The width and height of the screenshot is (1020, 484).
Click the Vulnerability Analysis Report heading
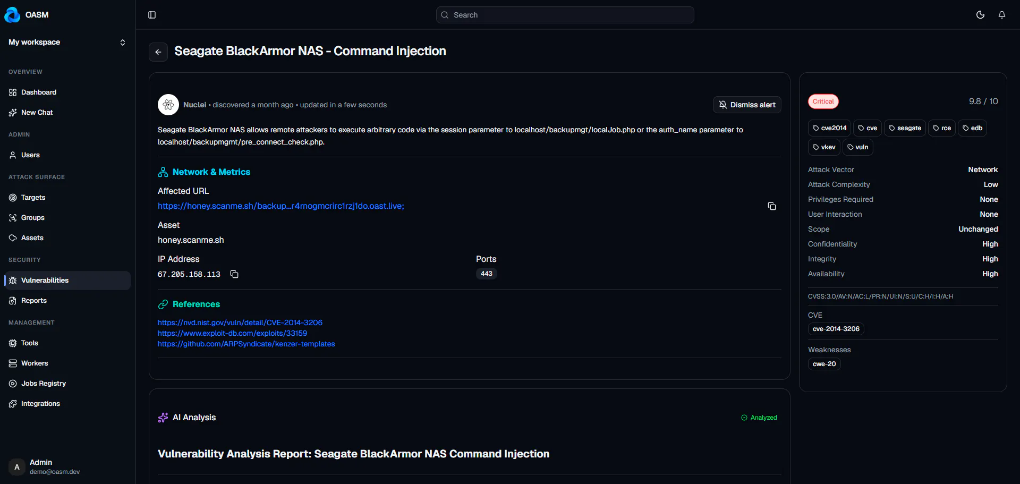tap(354, 454)
